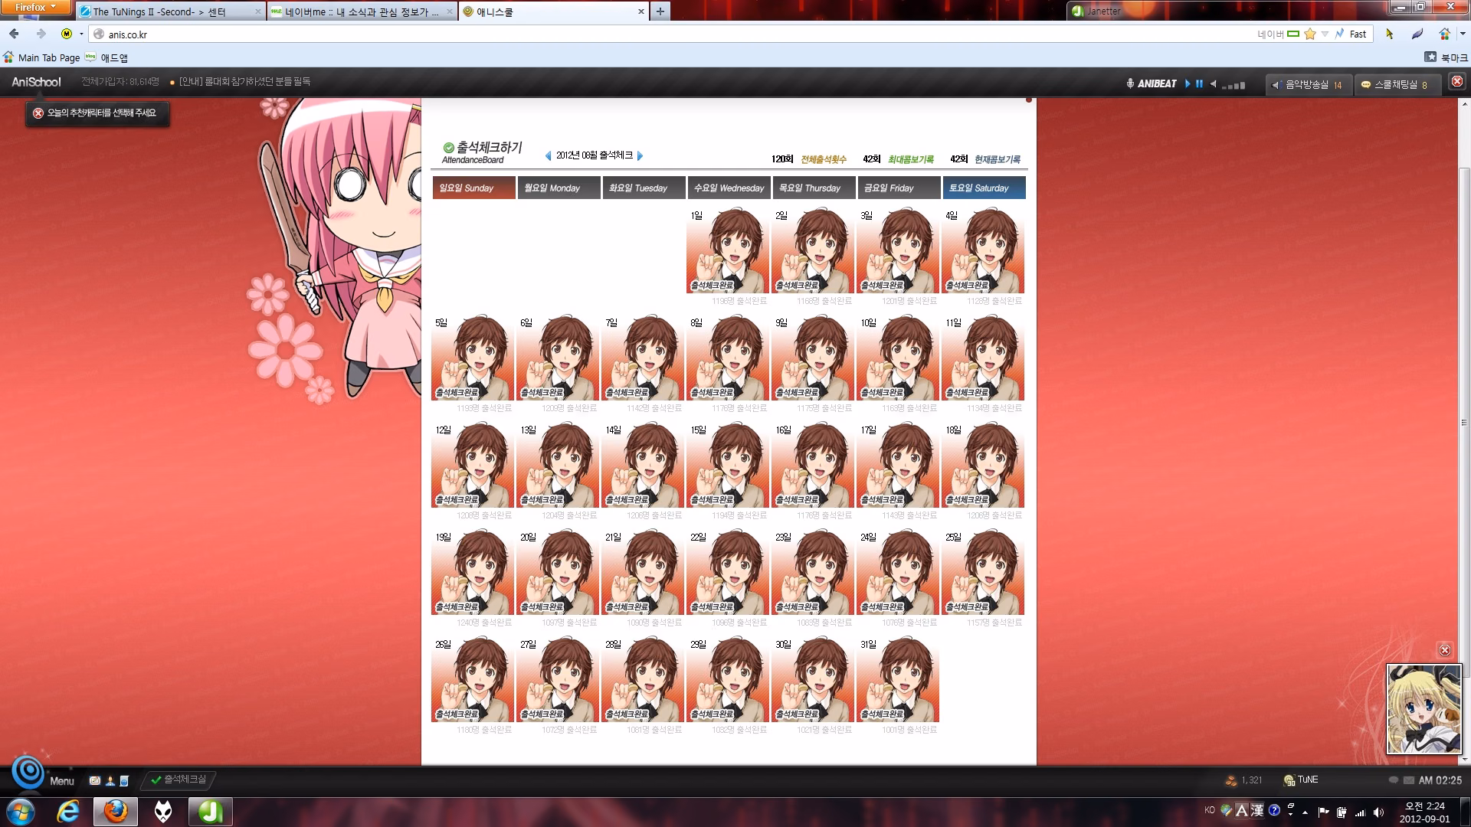Viewport: 1471px width, 827px height.
Task: Go back with the browser back arrow
Action: click(14, 34)
